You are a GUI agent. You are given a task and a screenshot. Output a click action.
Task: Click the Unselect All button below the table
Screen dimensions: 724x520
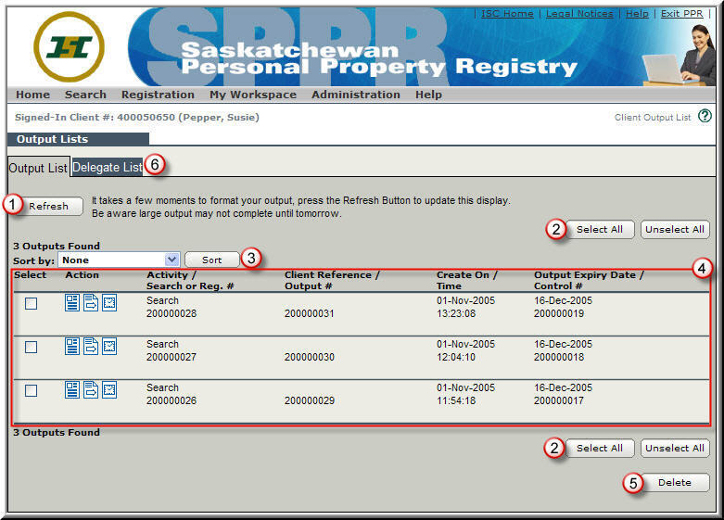tap(675, 449)
